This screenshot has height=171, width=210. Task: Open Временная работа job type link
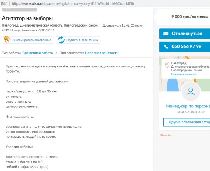(38, 53)
